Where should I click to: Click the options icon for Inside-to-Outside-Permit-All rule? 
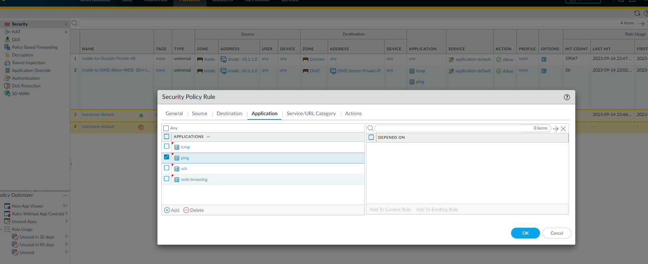point(544,60)
